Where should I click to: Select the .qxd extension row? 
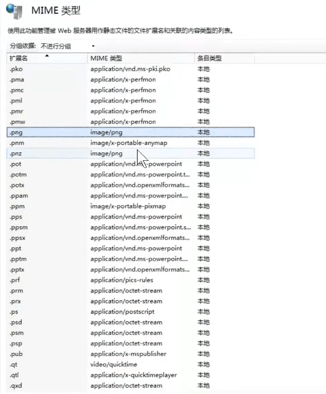[x=130, y=386]
